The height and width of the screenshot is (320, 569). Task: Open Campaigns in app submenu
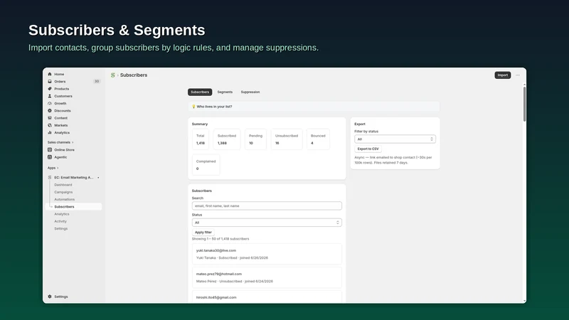pos(63,192)
